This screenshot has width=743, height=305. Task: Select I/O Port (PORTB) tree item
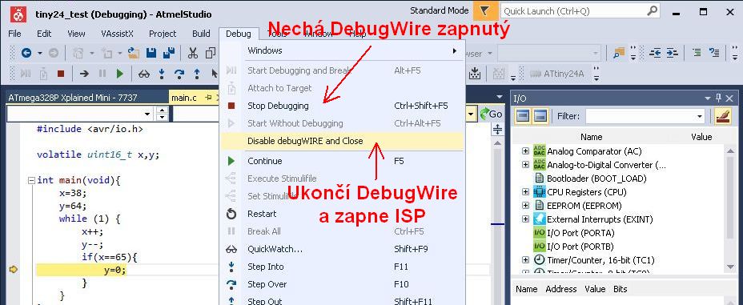pyautogui.click(x=580, y=247)
